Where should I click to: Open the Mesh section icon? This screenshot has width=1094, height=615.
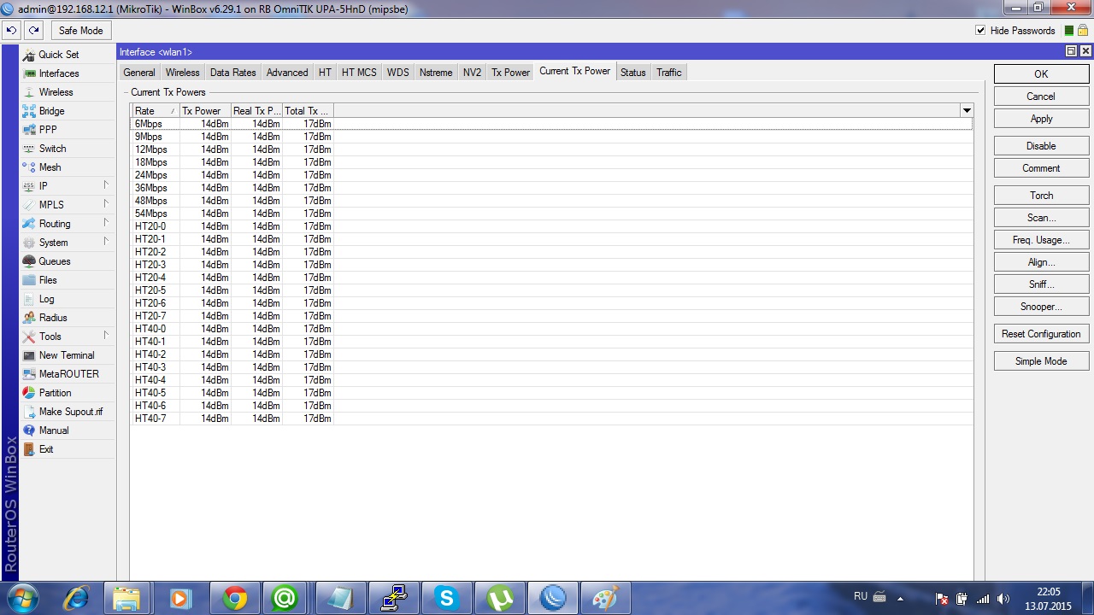(x=29, y=167)
